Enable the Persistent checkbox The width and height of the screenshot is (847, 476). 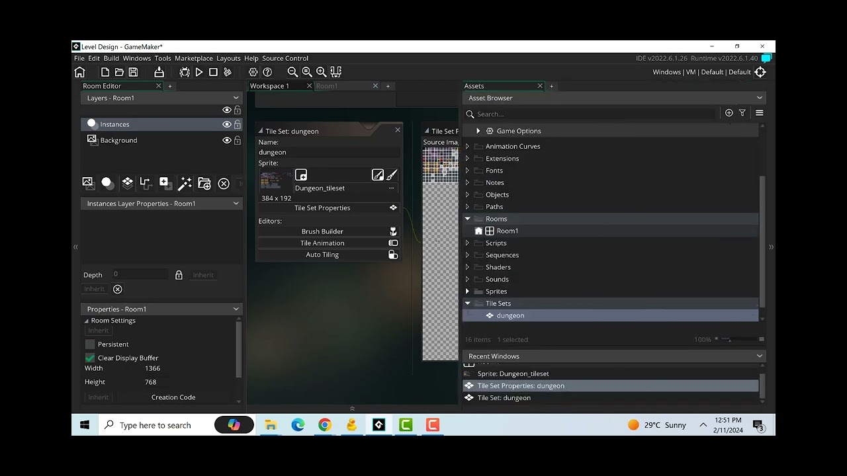pyautogui.click(x=90, y=344)
